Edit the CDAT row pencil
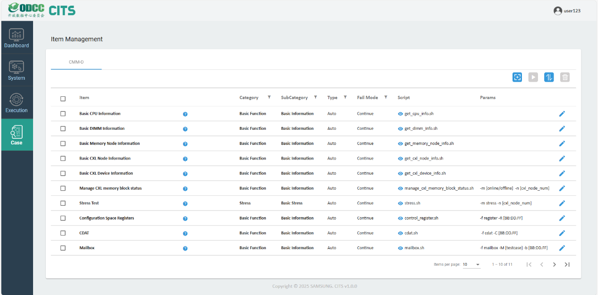The image size is (598, 295). coord(562,233)
